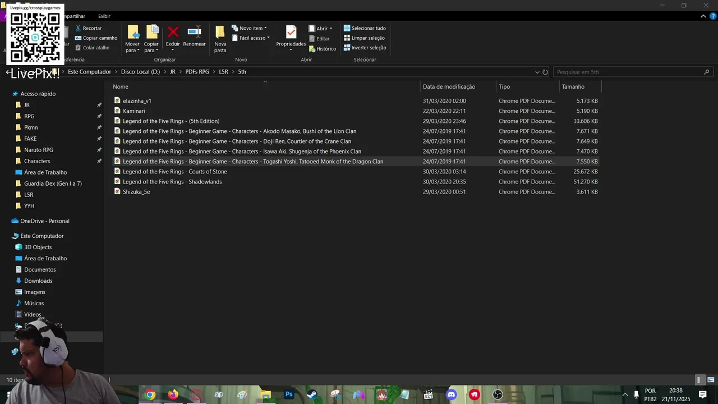The height and width of the screenshot is (404, 718).
Task: Click the red X Excluir icon
Action: tap(173, 32)
